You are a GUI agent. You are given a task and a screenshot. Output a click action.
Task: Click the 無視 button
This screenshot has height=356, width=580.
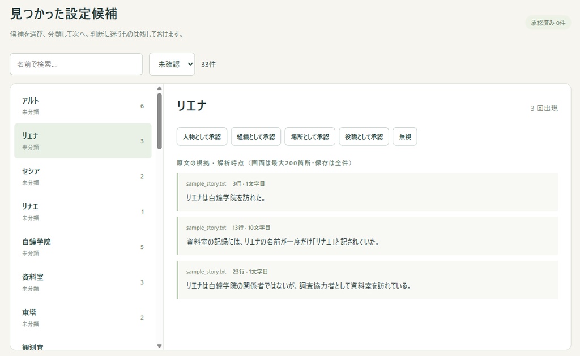click(x=405, y=137)
